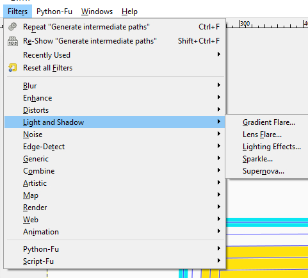
Task: Open the Help menu
Action: click(129, 12)
